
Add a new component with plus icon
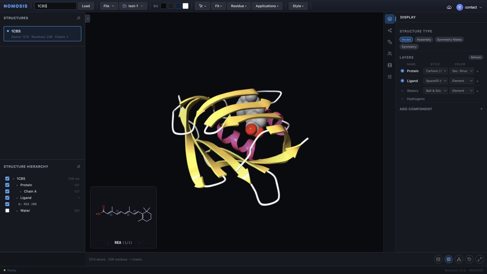click(x=481, y=109)
